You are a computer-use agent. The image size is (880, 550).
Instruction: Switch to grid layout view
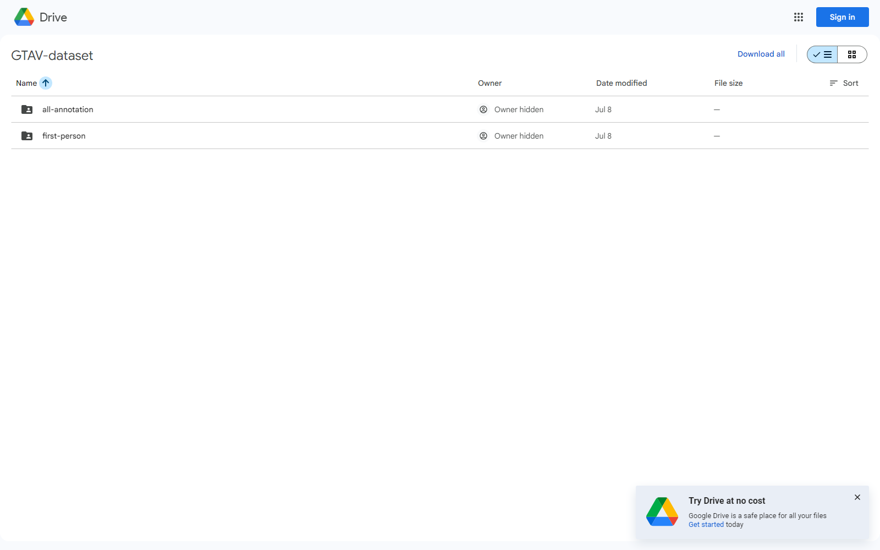click(852, 54)
